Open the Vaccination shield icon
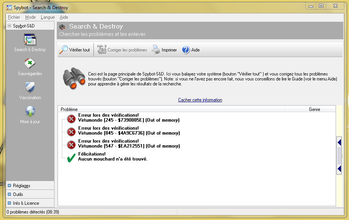This screenshot has width=349, height=220. pos(30,88)
